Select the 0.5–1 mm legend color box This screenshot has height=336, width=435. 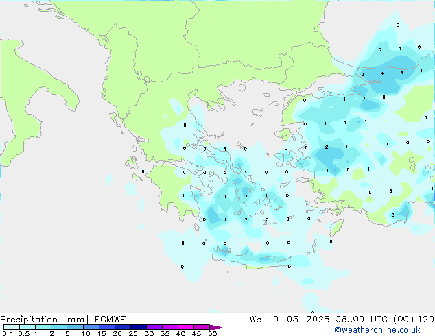click(x=27, y=327)
